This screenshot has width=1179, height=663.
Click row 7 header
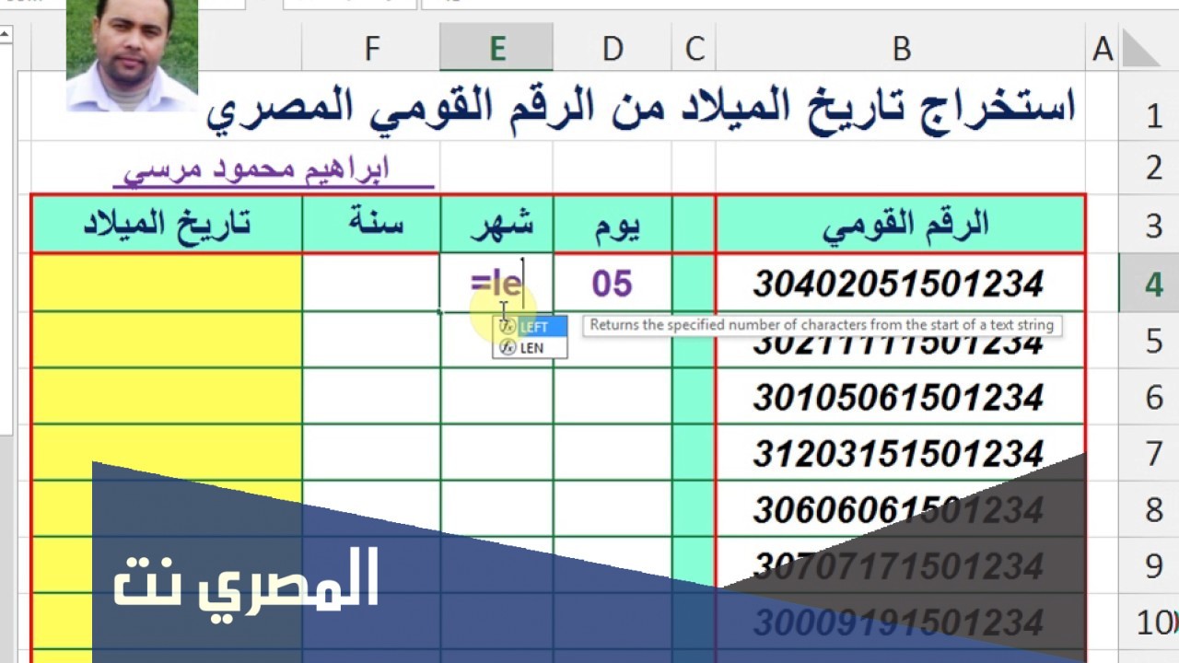[x=1153, y=454]
